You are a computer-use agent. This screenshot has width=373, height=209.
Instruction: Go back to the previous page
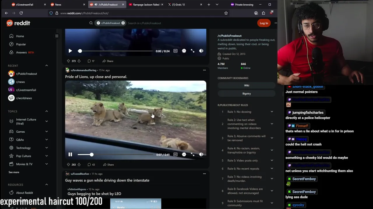coord(6,13)
